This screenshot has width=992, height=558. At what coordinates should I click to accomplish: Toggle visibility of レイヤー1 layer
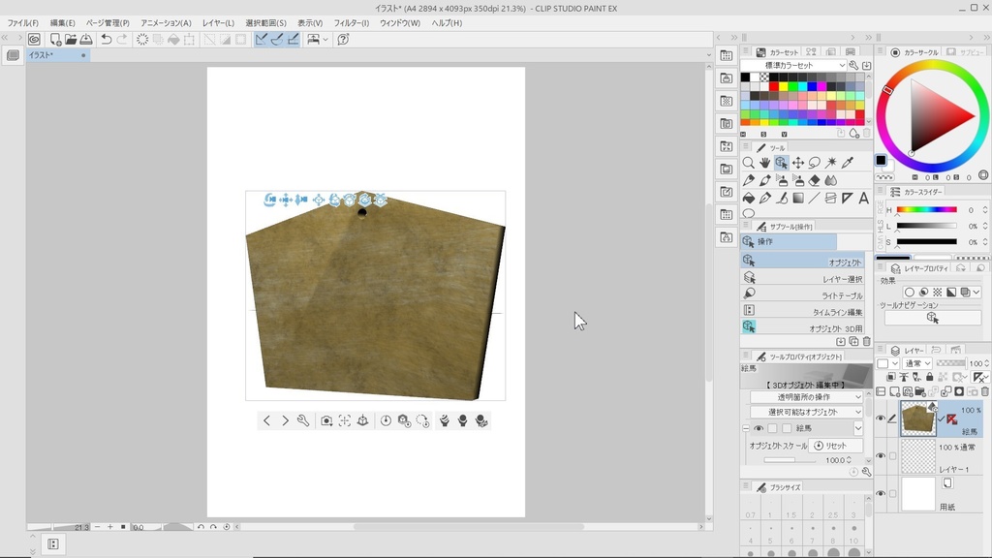tap(881, 455)
